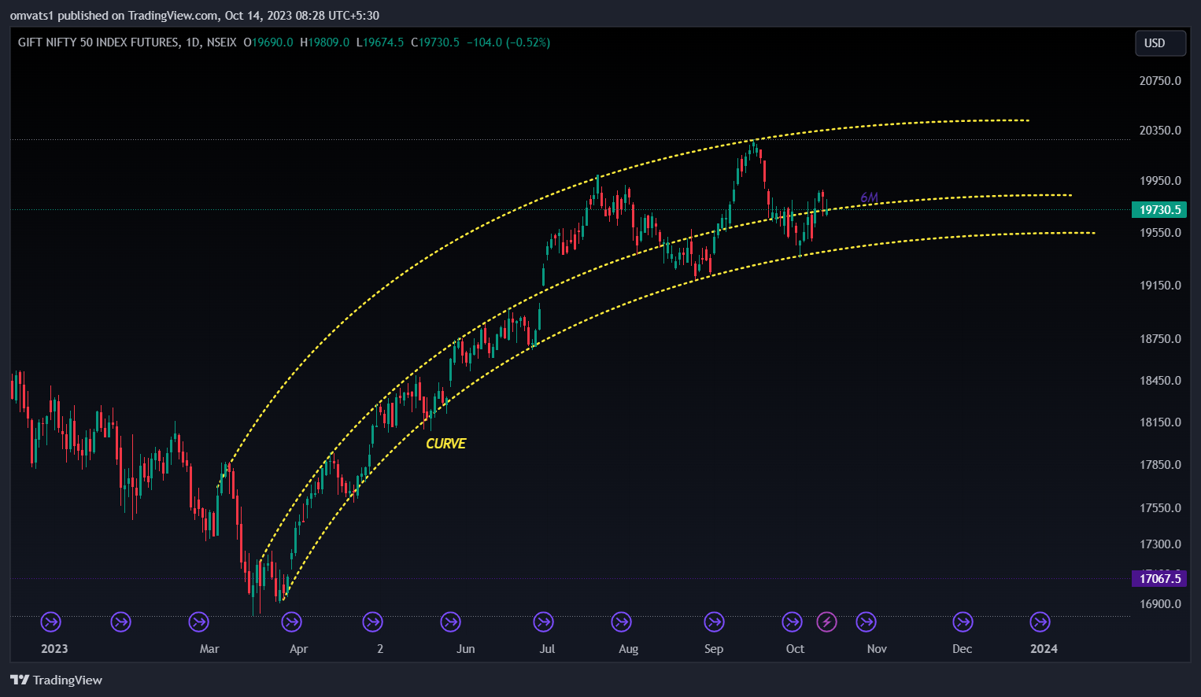This screenshot has width=1201, height=697.
Task: Click the 16900.0 price axis value
Action: click(1160, 604)
